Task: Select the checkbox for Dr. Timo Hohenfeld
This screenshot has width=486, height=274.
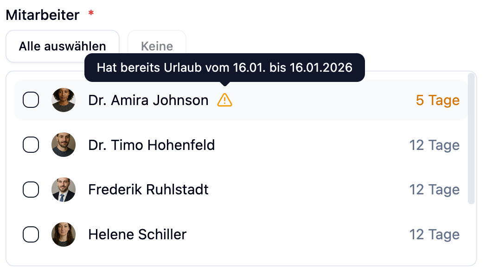Action: point(31,145)
